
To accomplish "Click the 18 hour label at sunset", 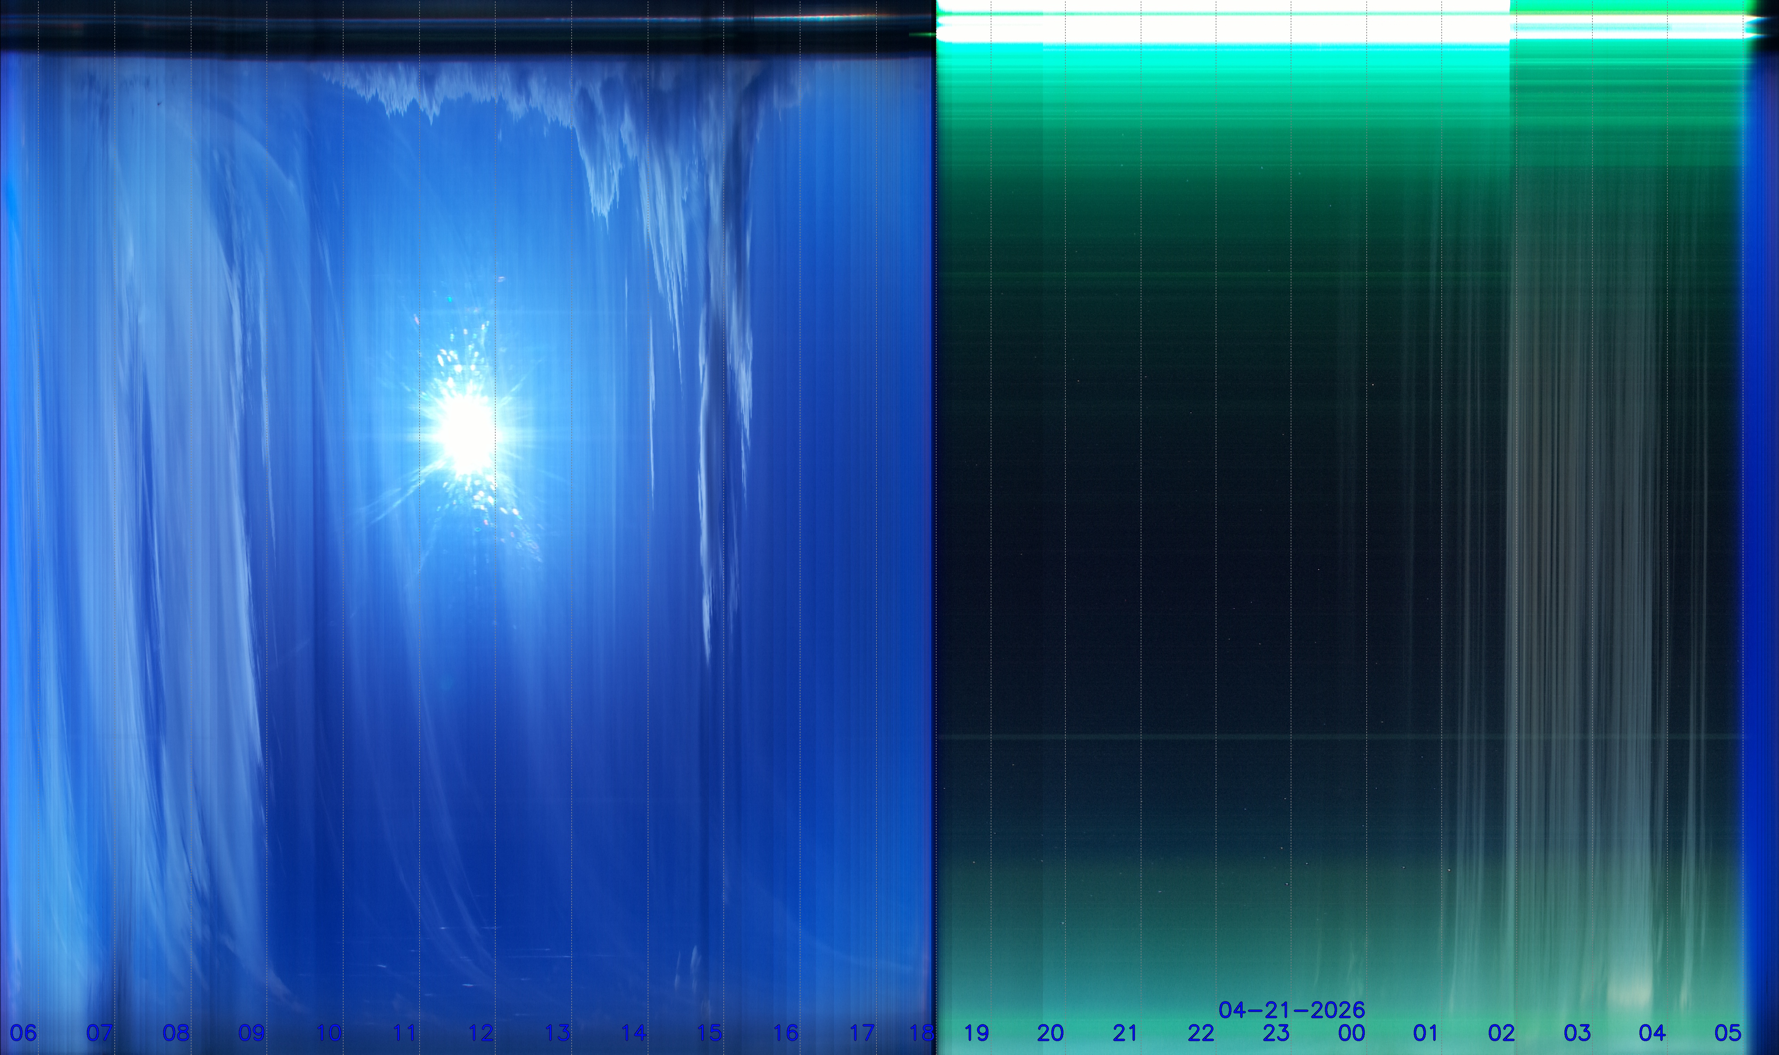I will (x=921, y=1032).
